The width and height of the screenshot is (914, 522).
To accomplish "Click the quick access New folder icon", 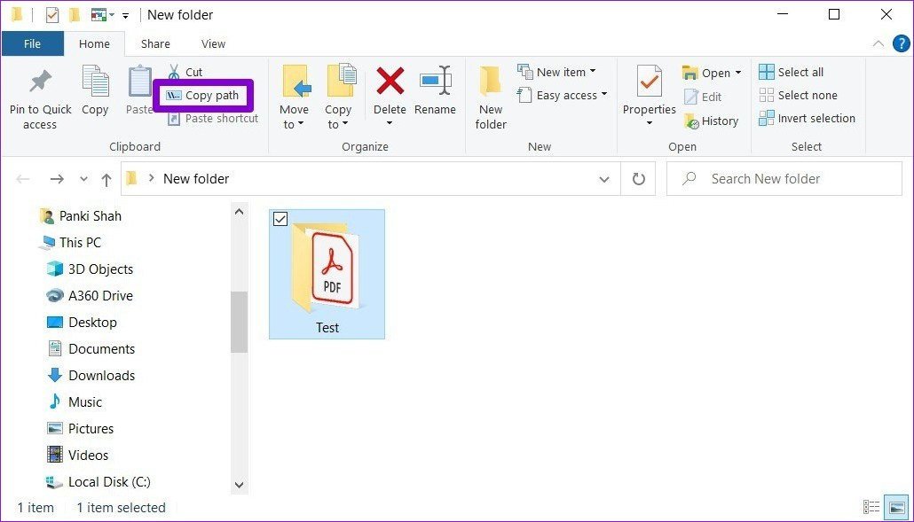I will (x=75, y=14).
